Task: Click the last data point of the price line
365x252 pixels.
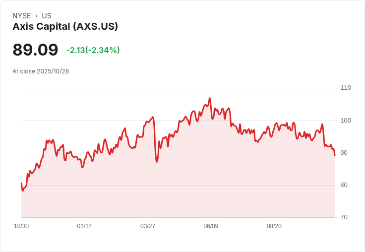Action: (x=335, y=155)
